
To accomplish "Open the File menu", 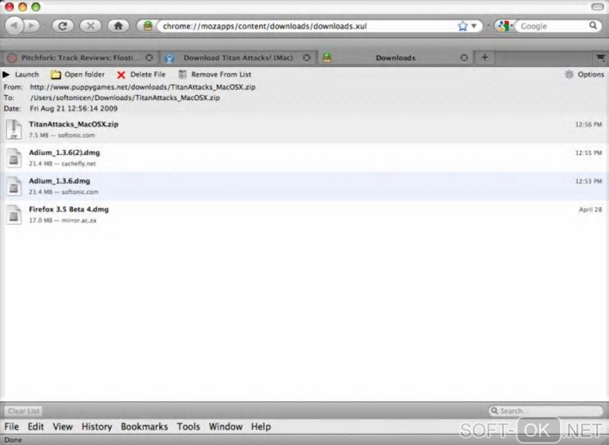I will [12, 426].
